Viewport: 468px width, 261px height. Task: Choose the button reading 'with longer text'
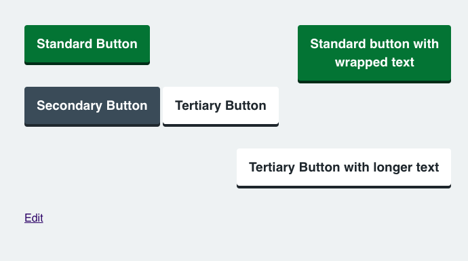coord(344,168)
